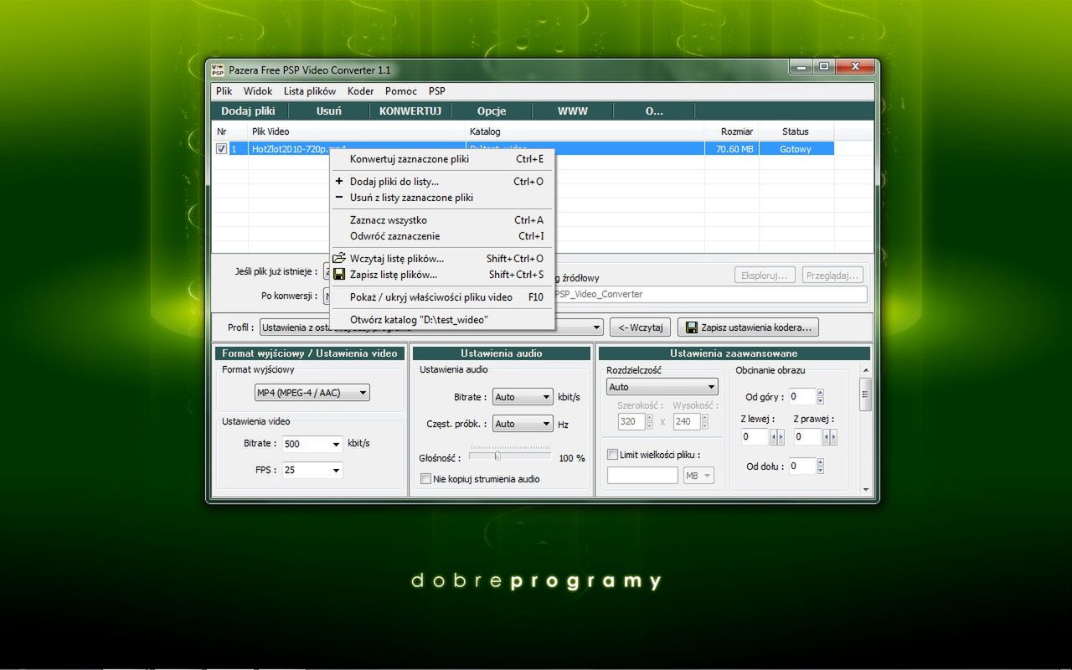Image resolution: width=1072 pixels, height=670 pixels.
Task: Open the Częst. próbk. Auto dropdown
Action: (x=523, y=424)
